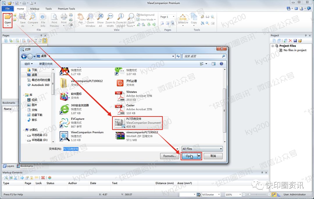The width and height of the screenshot is (314, 199).
Task: Click the help question mark in dialog
Action: [221, 64]
